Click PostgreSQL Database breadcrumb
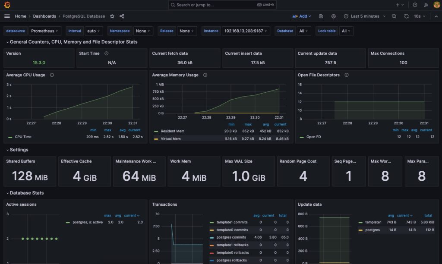Screen dimensions: 442x264 click(84, 16)
